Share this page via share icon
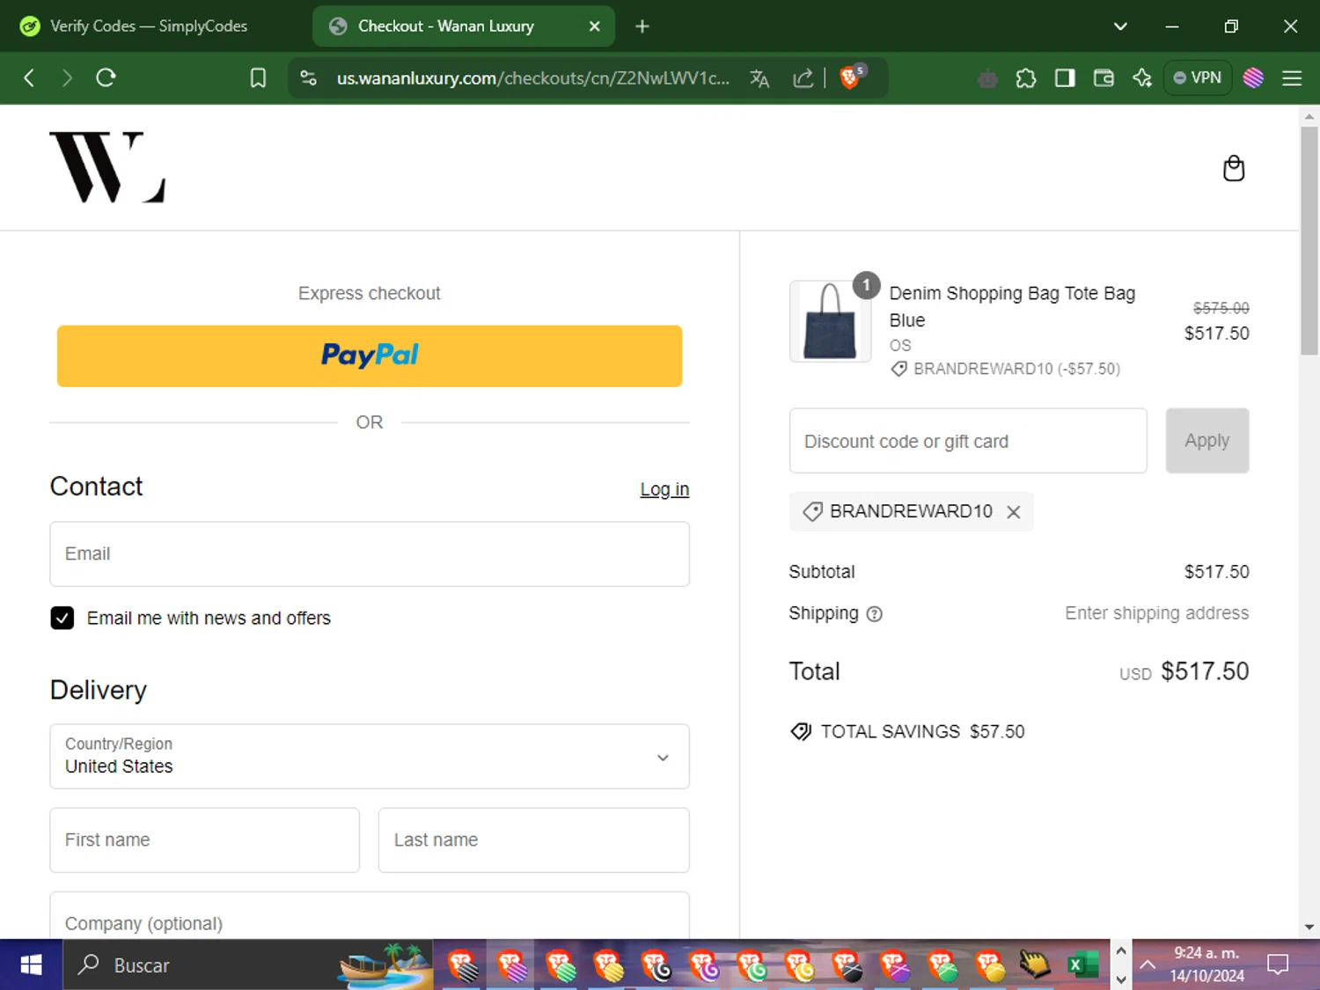Screen dimensions: 1320x990 [803, 78]
